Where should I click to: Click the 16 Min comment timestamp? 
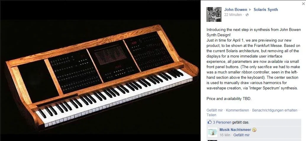click(225, 135)
